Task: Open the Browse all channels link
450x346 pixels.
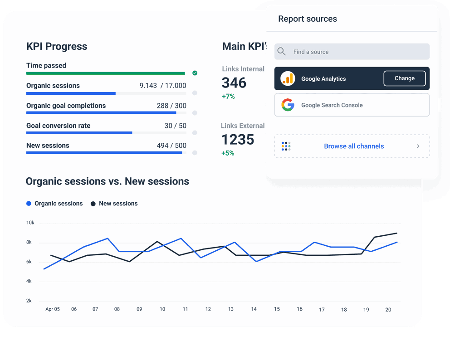Action: tap(354, 146)
